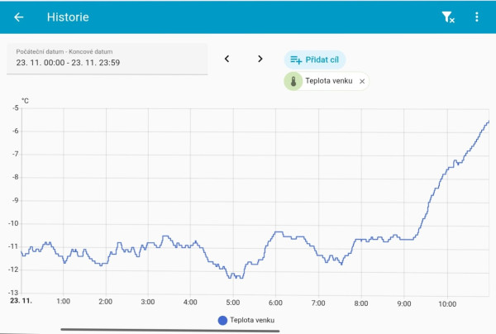The image size is (496, 334).
Task: Advance to the next date range
Action: 260,59
